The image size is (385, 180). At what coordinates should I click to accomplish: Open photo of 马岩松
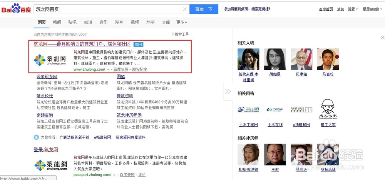[328, 59]
